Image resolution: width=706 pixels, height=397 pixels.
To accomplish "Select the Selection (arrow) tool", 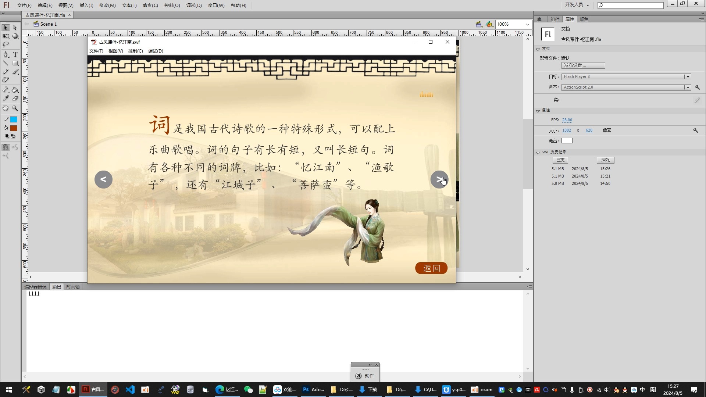I will (x=6, y=28).
